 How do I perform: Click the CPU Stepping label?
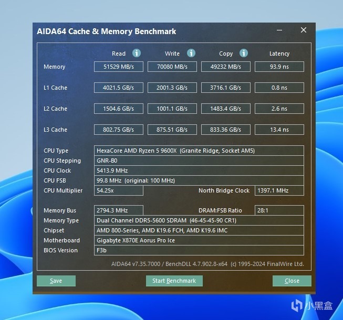(63, 161)
